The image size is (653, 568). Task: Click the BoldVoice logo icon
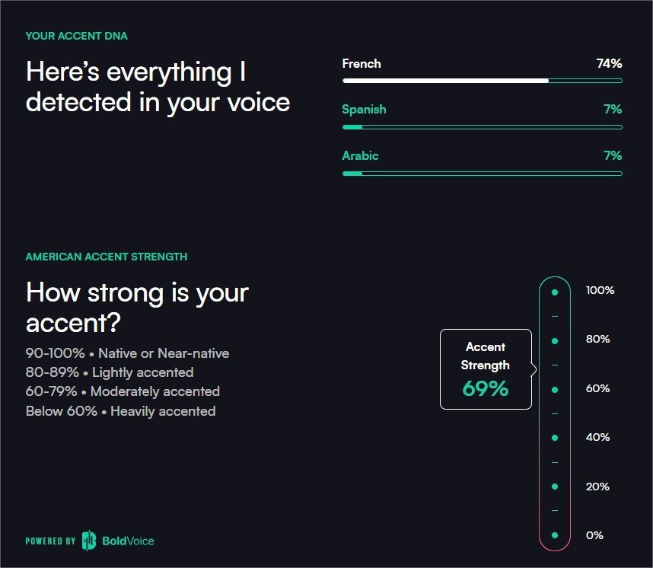(89, 540)
